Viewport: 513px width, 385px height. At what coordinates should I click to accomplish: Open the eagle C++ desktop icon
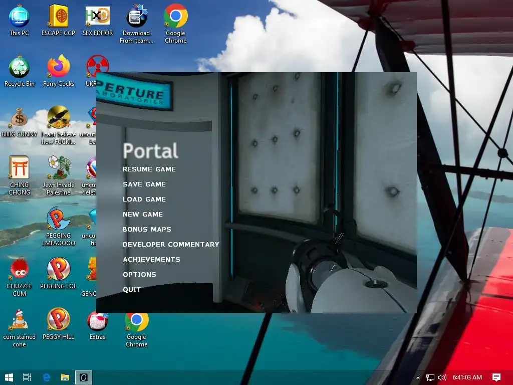coord(58,125)
